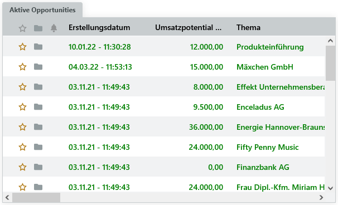338x205 pixels.
Task: Click the horizontal scrollbar thumb
Action: (36, 197)
